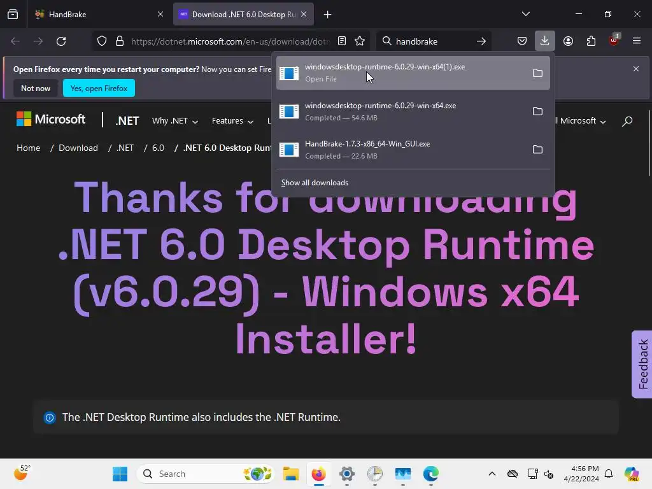652x489 pixels.
Task: Click the Microsoft logo
Action: pos(51,119)
